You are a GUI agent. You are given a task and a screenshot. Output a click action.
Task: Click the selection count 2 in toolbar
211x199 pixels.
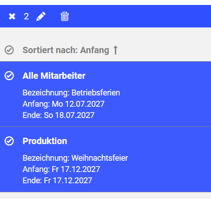click(27, 16)
